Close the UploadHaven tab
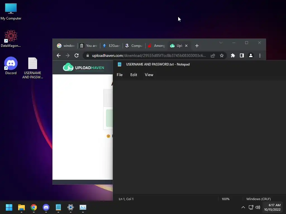The height and width of the screenshot is (214, 286). click(186, 46)
